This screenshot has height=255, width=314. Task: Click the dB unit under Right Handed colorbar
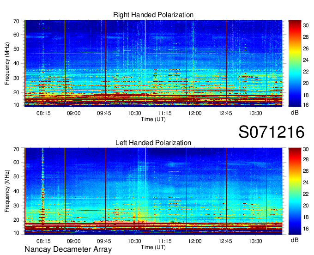295,113
